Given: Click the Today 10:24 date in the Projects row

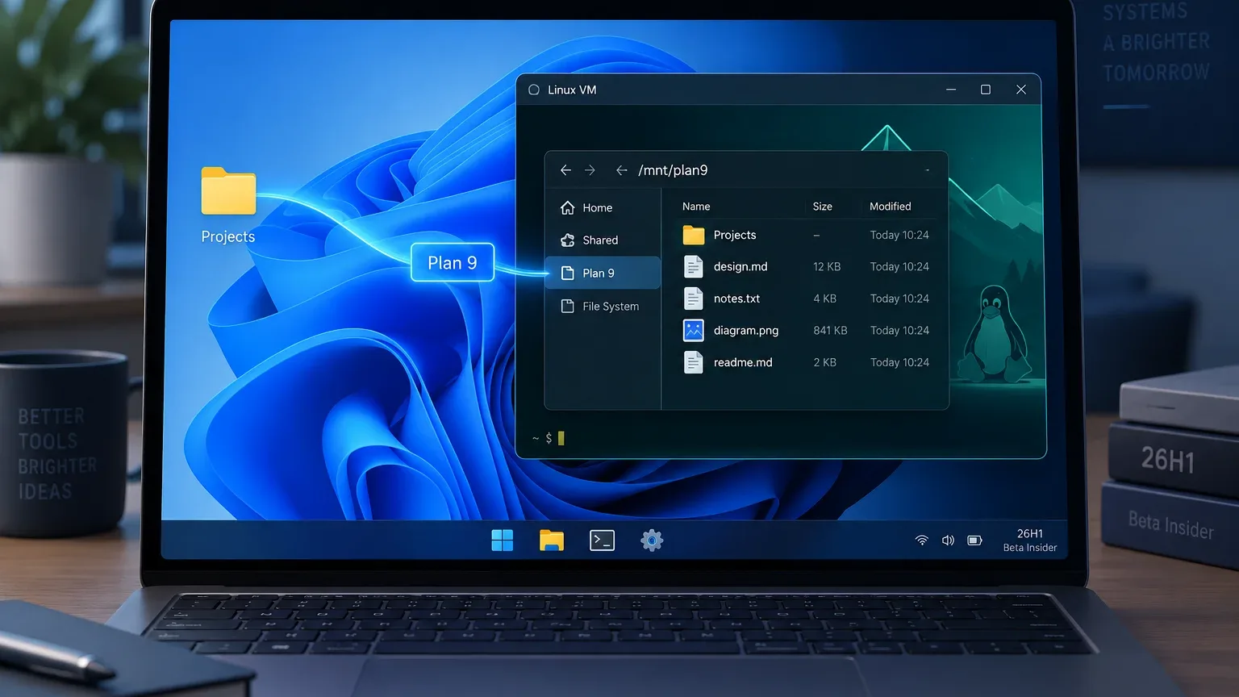Looking at the screenshot, I should pos(899,235).
